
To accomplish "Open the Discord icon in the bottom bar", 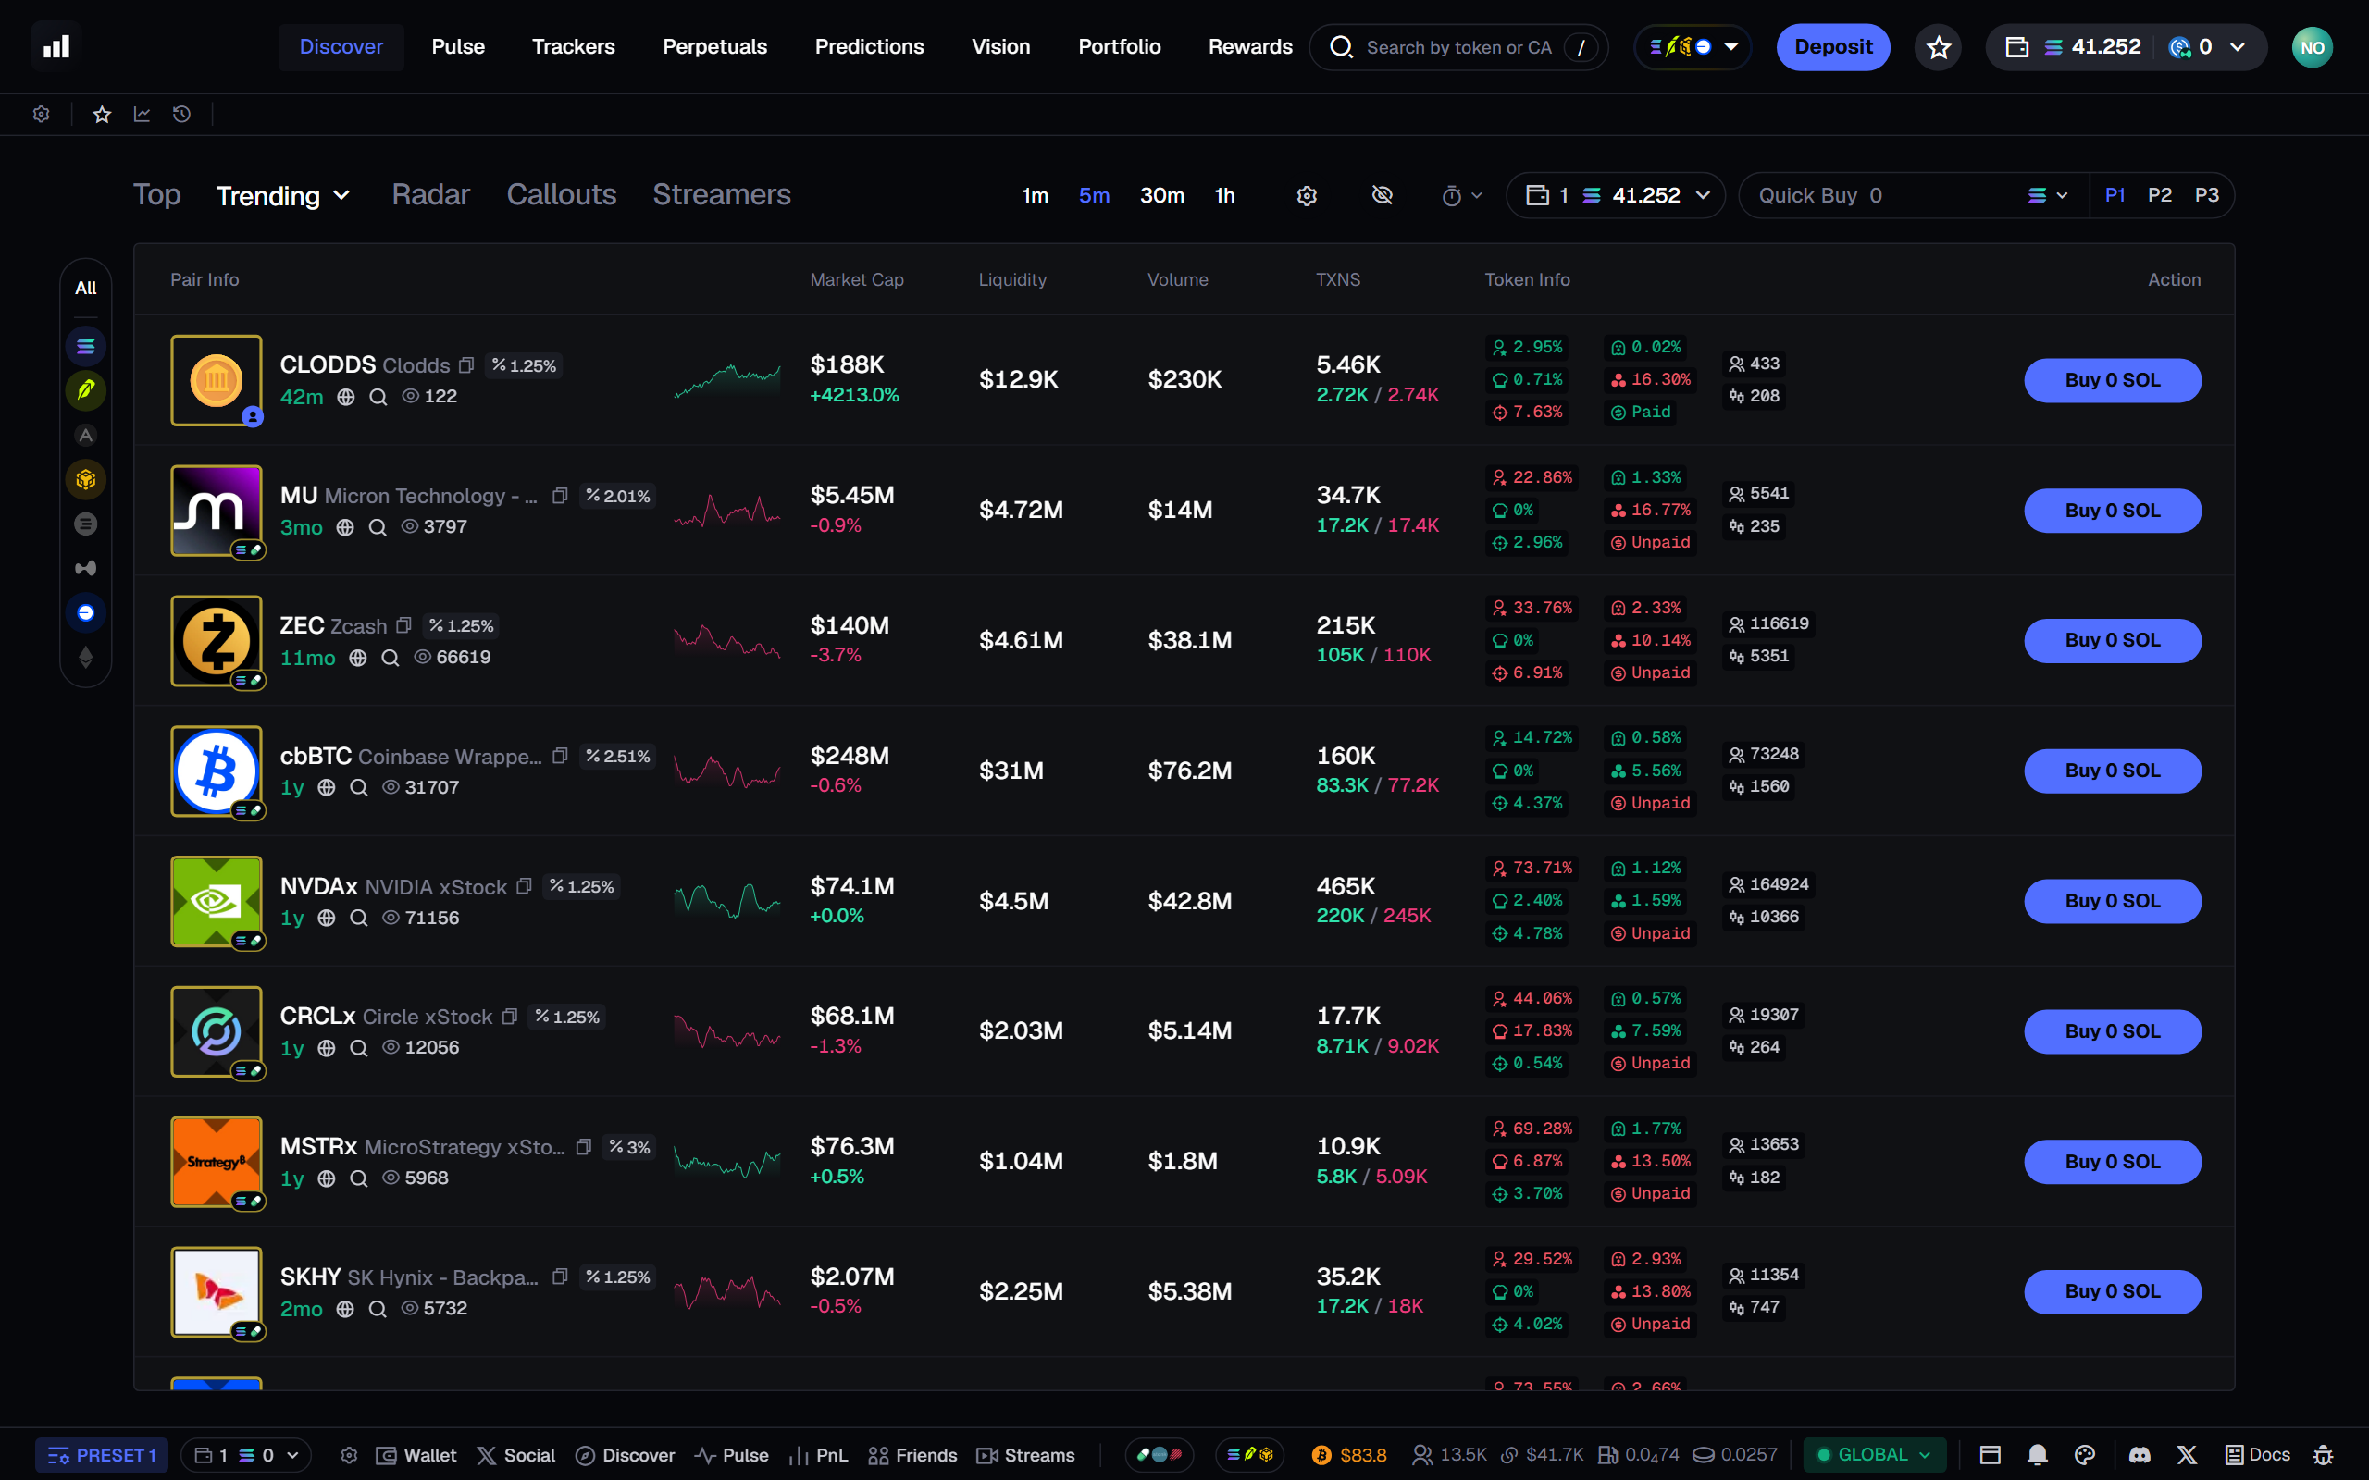I will click(x=2139, y=1454).
